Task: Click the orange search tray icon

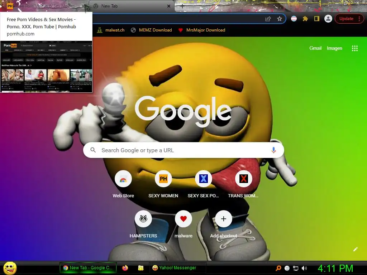Action: pyautogui.click(x=278, y=268)
